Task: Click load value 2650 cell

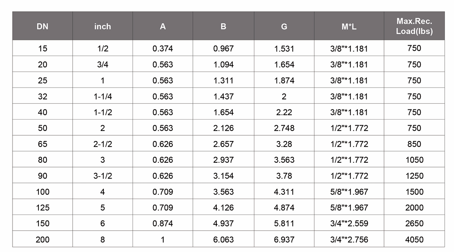Action: click(414, 224)
